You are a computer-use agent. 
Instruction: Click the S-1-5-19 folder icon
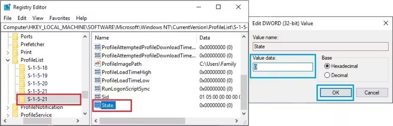tap(22, 76)
